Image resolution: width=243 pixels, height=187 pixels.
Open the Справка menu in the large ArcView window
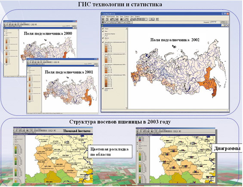[x=137, y=17]
